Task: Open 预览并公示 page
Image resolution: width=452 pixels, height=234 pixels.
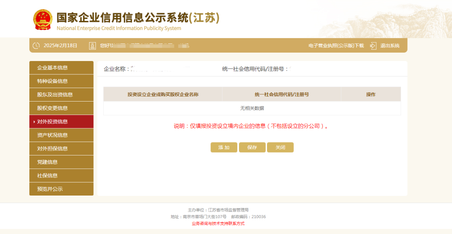Action: [62, 189]
